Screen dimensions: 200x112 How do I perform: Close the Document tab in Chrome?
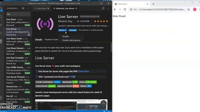coord(147,4)
